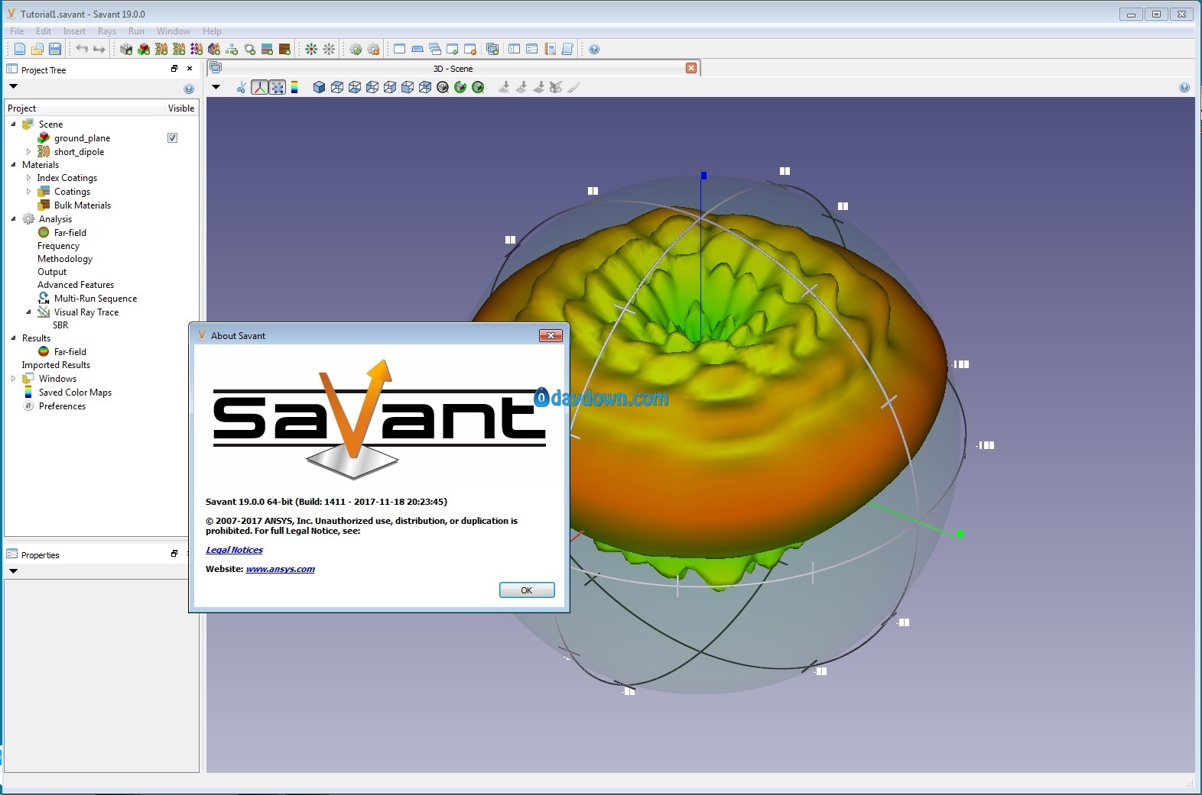This screenshot has width=1202, height=795.
Task: Open the Insert menu
Action: click(74, 31)
